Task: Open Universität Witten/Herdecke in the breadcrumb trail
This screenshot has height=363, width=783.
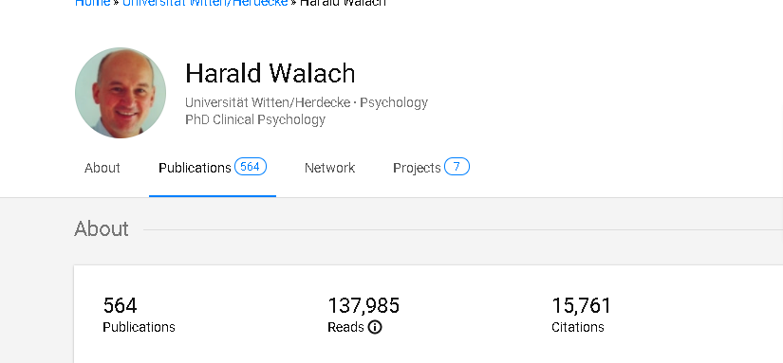Action: pyautogui.click(x=205, y=3)
